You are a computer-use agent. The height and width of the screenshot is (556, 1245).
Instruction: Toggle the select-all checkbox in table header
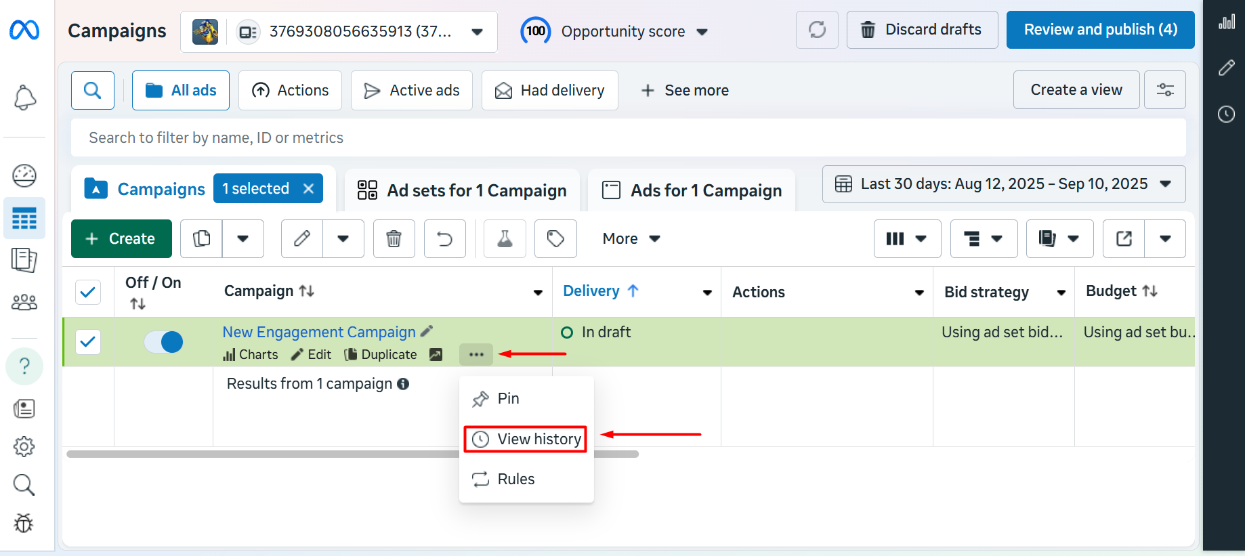88,292
